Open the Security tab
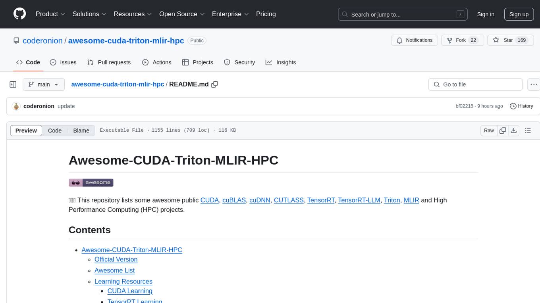Screen dimensions: 540x303 click(239, 62)
